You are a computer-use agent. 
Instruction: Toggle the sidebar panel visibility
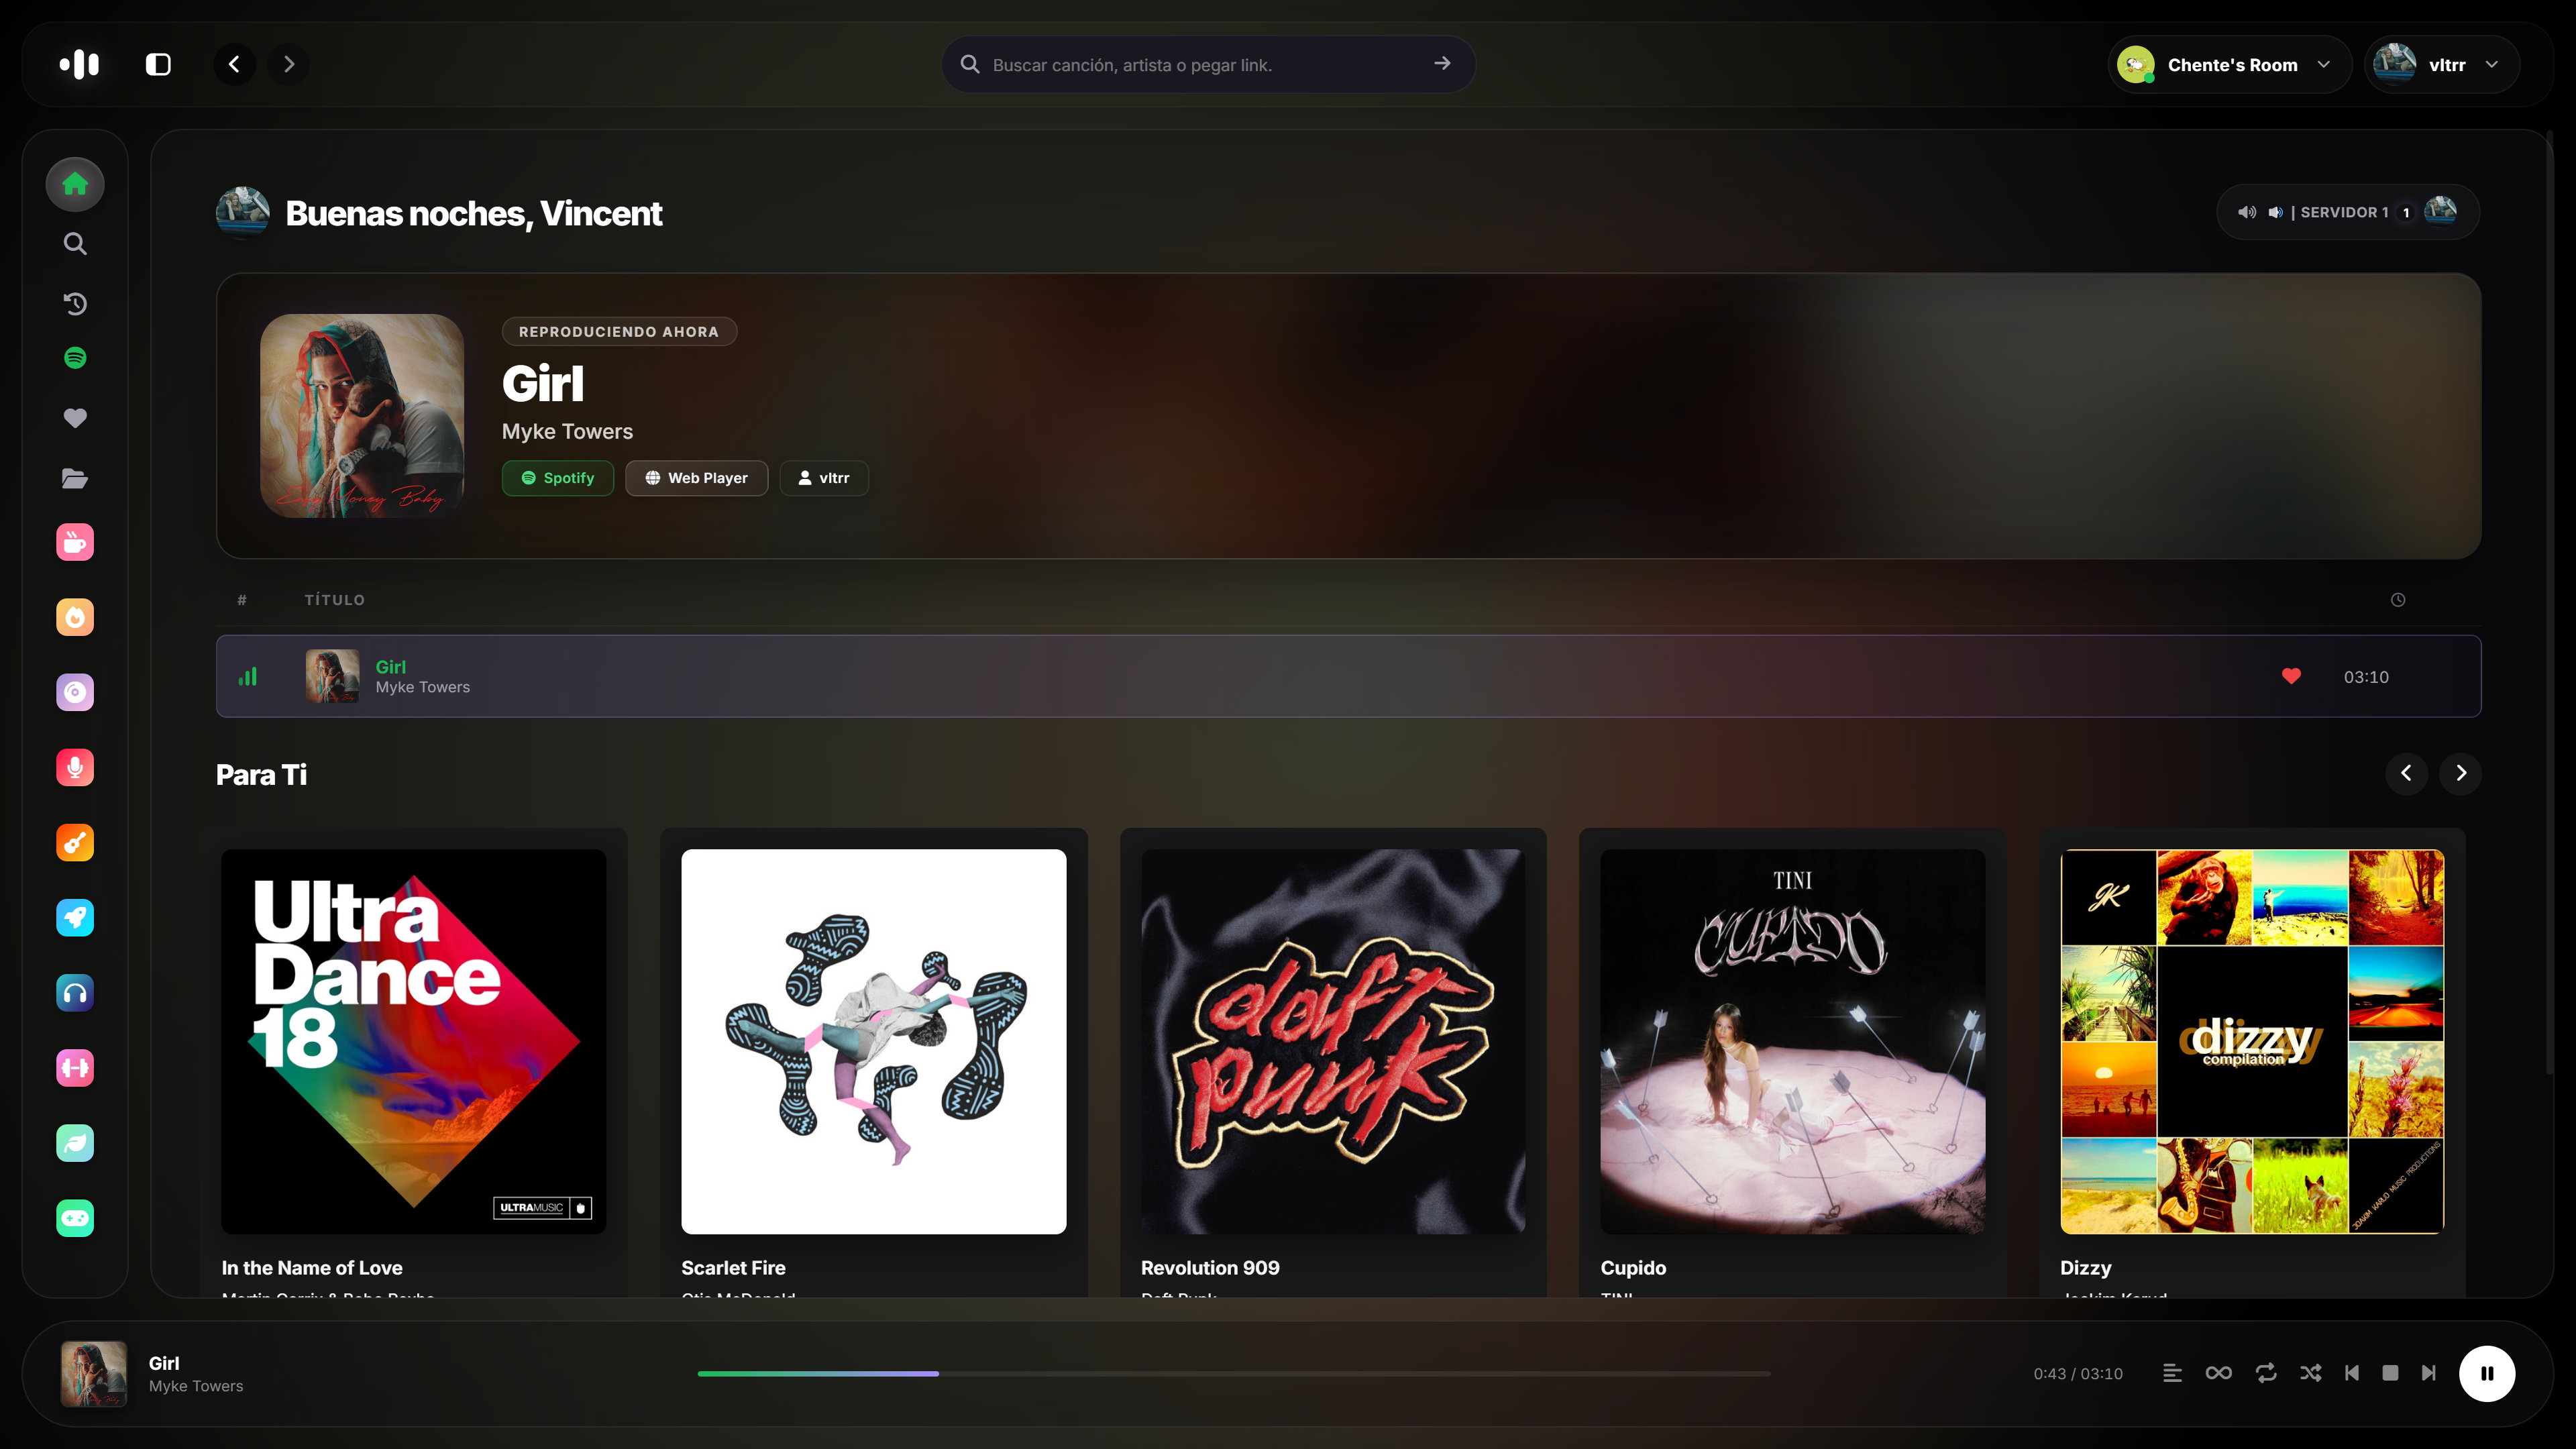(x=158, y=64)
